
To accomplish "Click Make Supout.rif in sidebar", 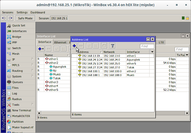I will [21, 127].
